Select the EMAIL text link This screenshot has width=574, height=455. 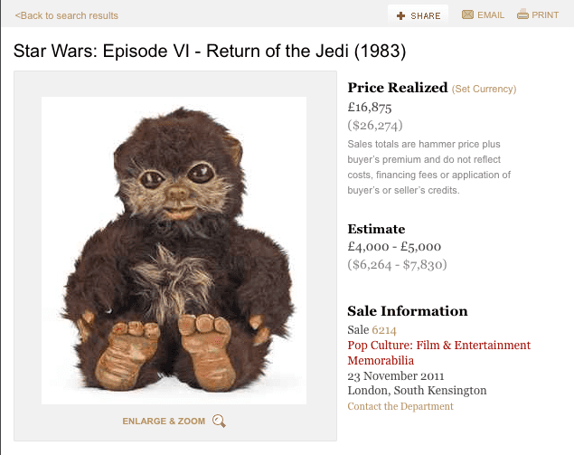pyautogui.click(x=491, y=15)
